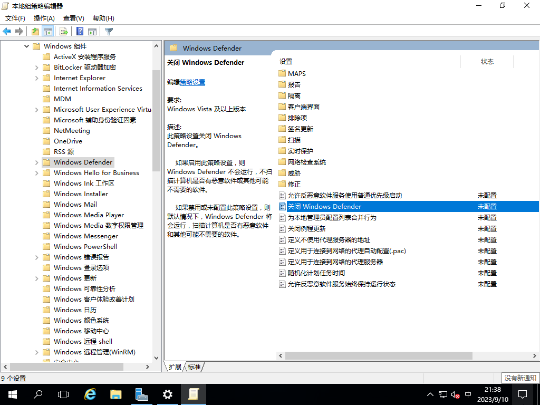The width and height of the screenshot is (540, 405).
Task: Sort by the 设置 column header
Action: coord(369,62)
